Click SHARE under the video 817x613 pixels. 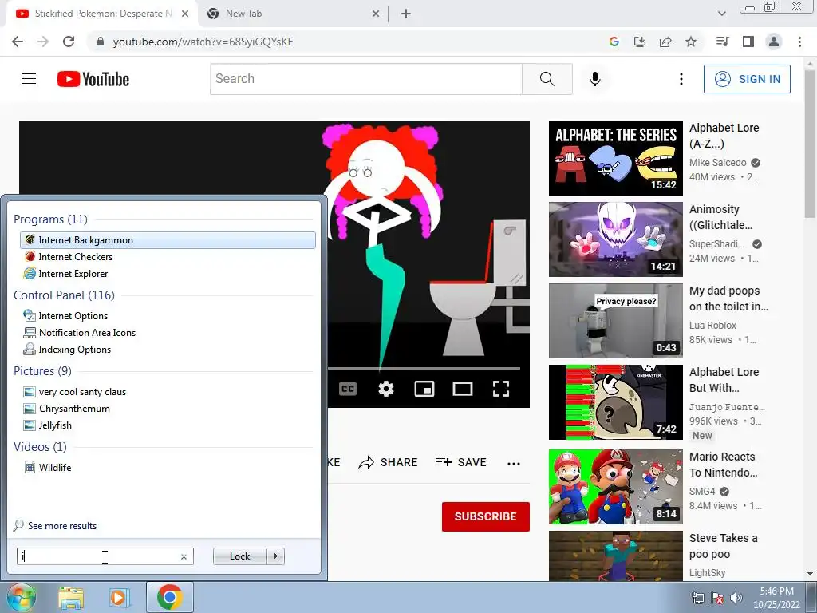click(389, 462)
